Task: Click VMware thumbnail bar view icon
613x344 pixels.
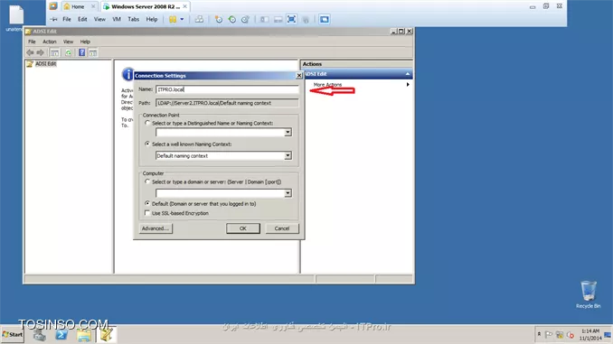Action: [278, 19]
